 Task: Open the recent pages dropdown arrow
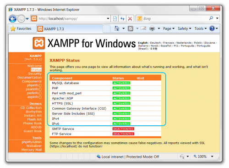point(27,19)
